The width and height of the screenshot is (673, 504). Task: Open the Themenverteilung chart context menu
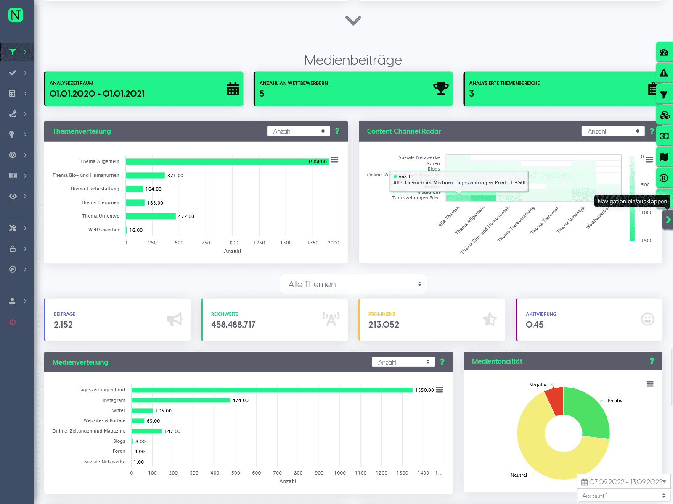coord(335,160)
